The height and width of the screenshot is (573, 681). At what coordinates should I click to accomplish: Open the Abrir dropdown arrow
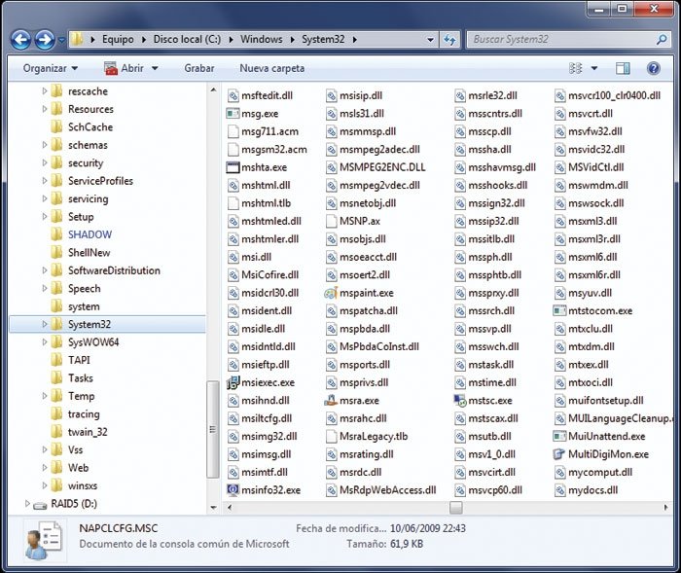click(x=155, y=68)
